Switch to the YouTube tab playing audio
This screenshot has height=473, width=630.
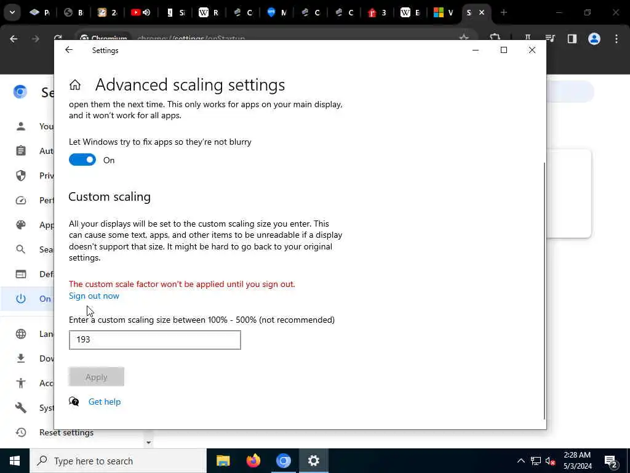(x=135, y=12)
